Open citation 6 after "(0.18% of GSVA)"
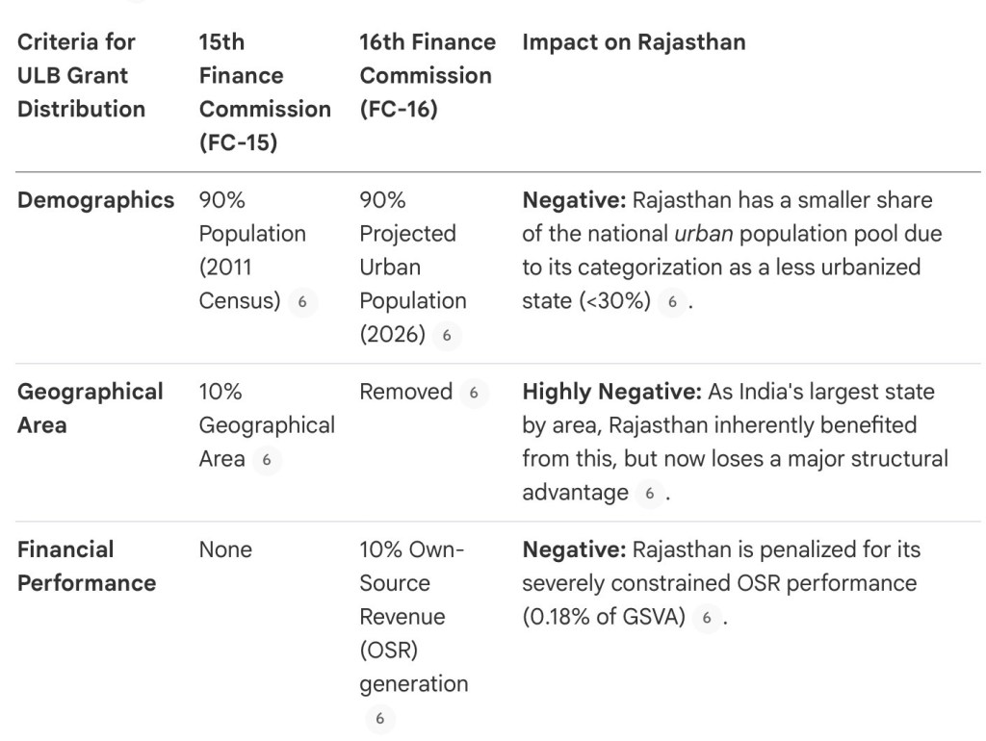Screen dimensions: 986x741 [706, 618]
